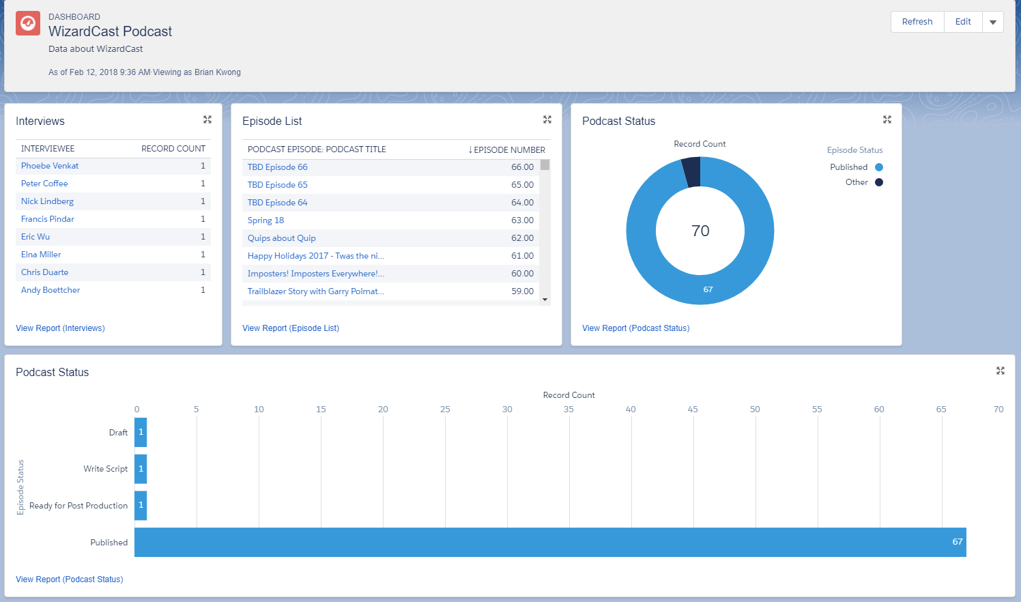The height and width of the screenshot is (602, 1021).
Task: Refresh the dashboard
Action: point(917,22)
